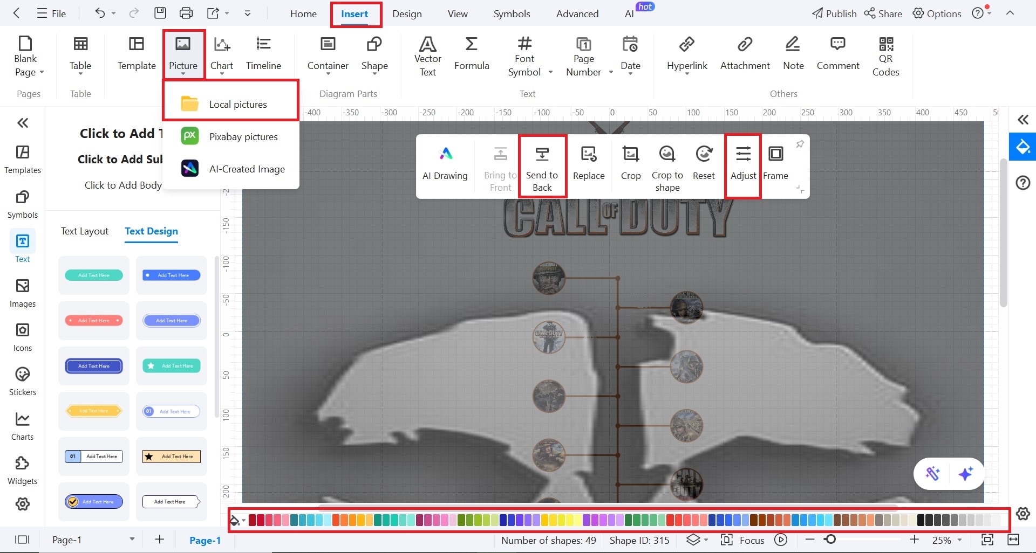This screenshot has height=553, width=1036.
Task: Click the Chart icon in the ribbon
Action: (222, 44)
